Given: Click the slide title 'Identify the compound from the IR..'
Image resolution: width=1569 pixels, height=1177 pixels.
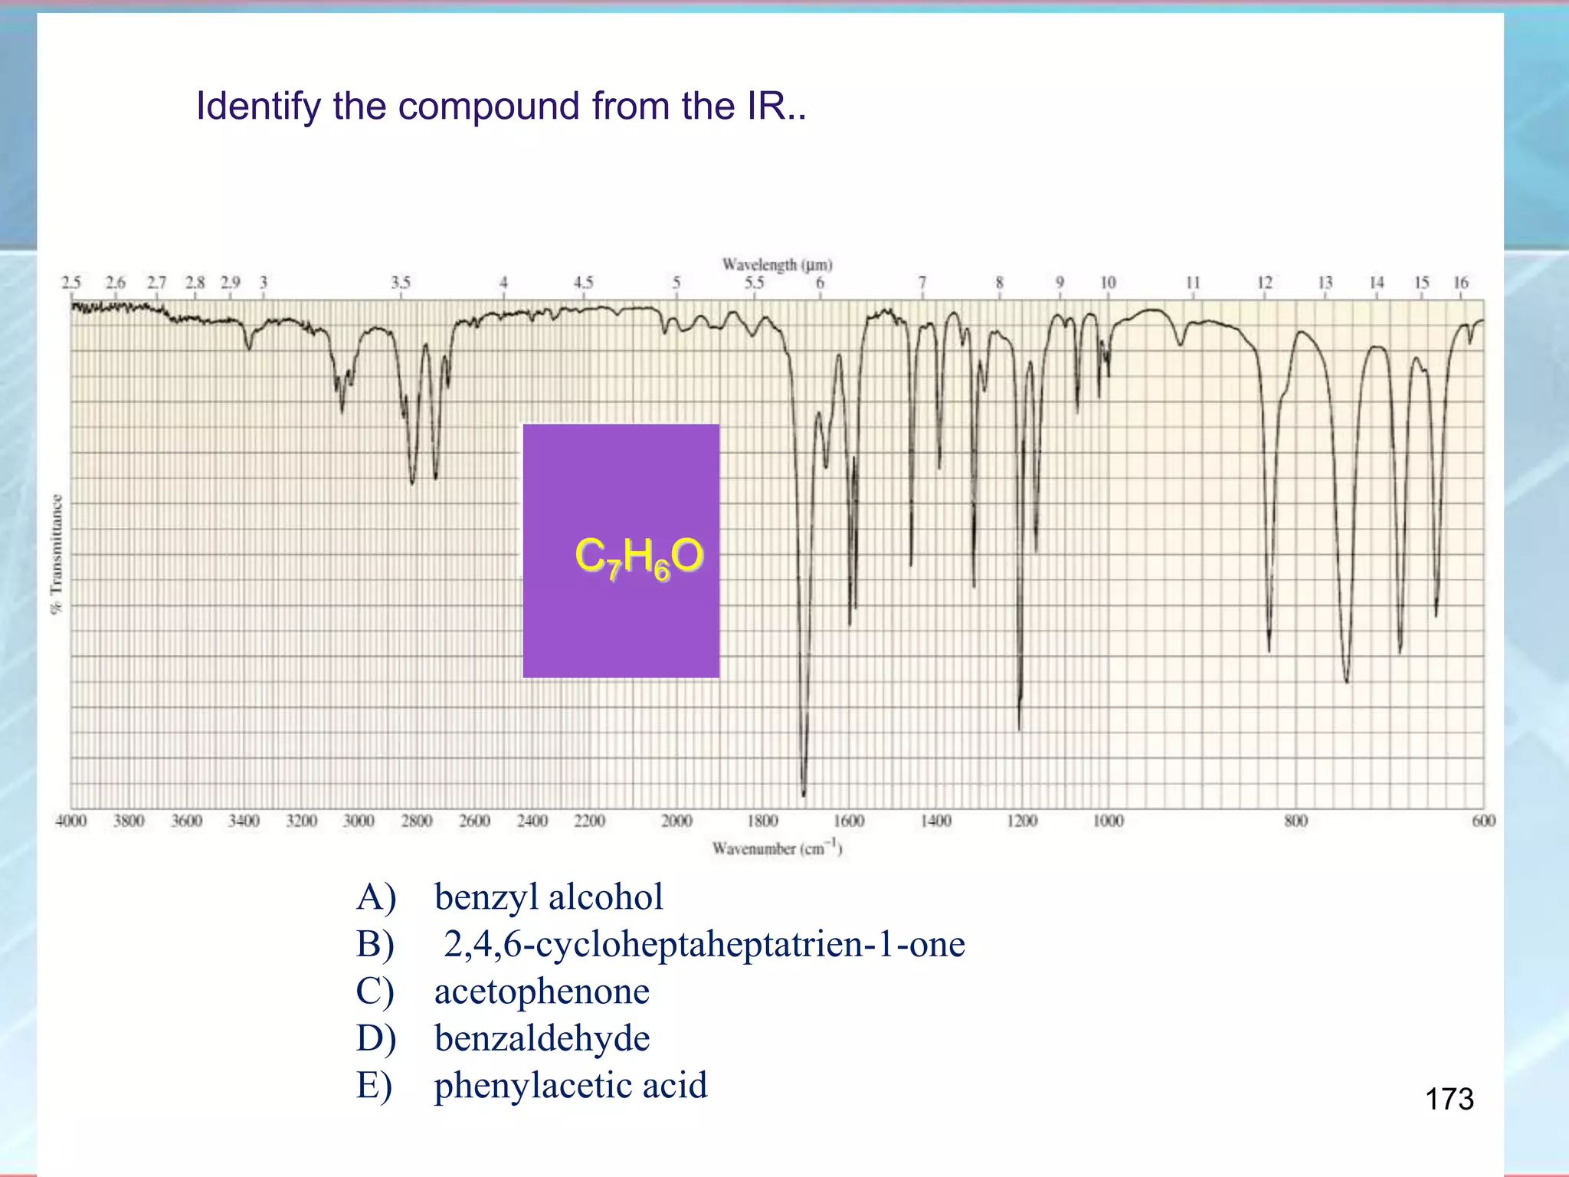Looking at the screenshot, I should [501, 106].
